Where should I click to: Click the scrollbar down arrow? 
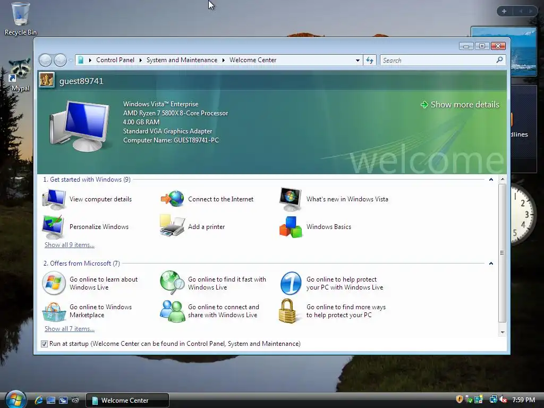click(502, 333)
